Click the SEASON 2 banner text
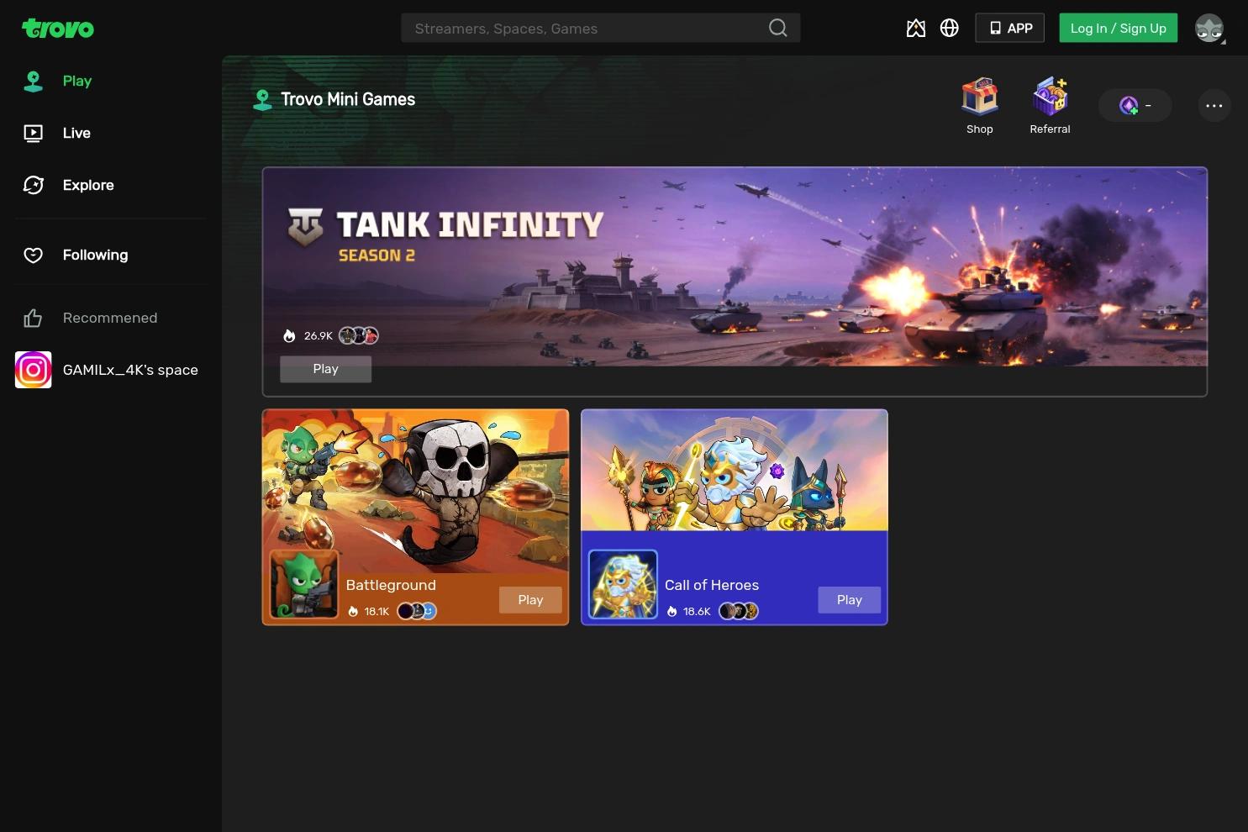 click(377, 255)
